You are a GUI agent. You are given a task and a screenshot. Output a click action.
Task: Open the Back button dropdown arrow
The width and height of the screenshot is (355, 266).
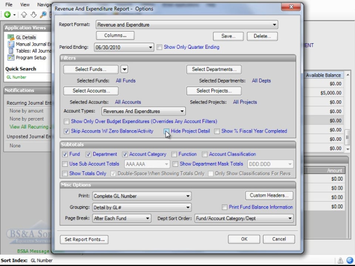coord(14,15)
